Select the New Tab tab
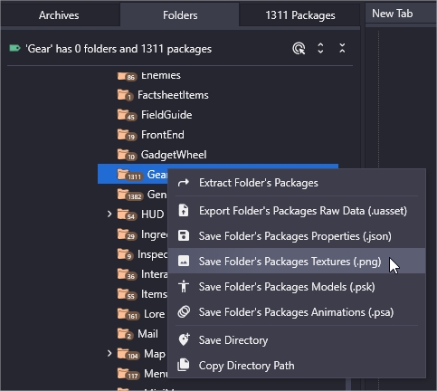The image size is (437, 391). 401,14
